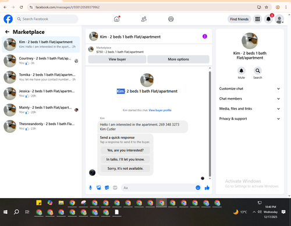The width and height of the screenshot is (291, 226).
Task: Open Windows notification center icon
Action: tap(283, 212)
